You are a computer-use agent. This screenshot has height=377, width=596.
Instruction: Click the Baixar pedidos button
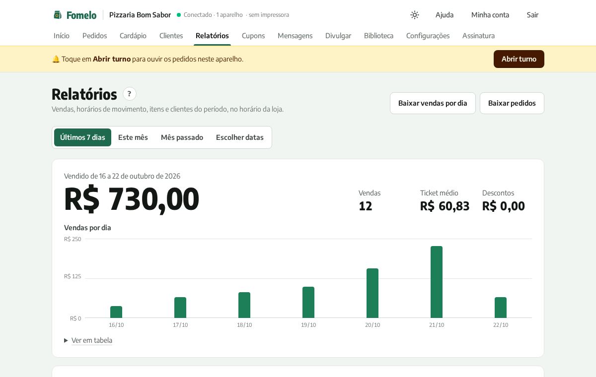pos(512,103)
